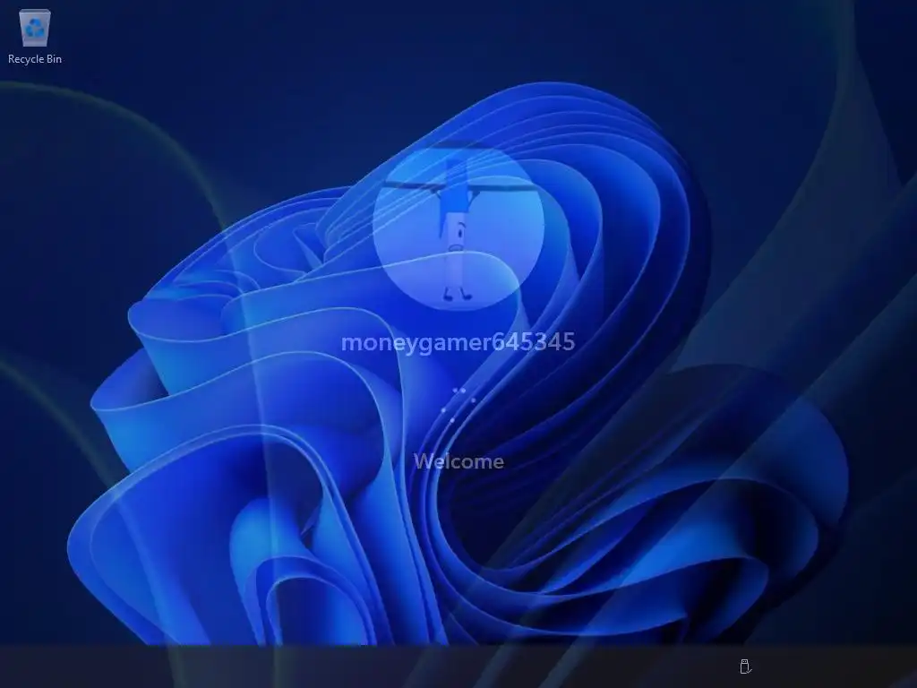This screenshot has width=917, height=688.
Task: Click the Recycle Bin label text
Action: (35, 59)
